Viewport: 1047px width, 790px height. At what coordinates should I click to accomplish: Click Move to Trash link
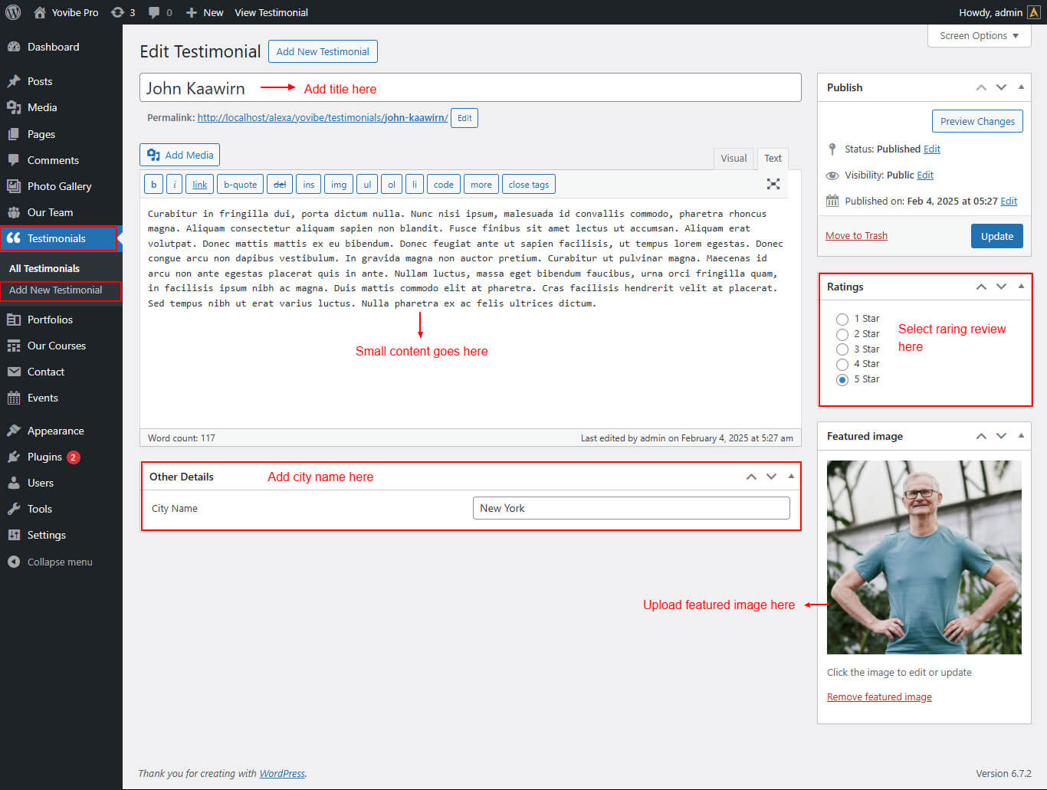856,235
